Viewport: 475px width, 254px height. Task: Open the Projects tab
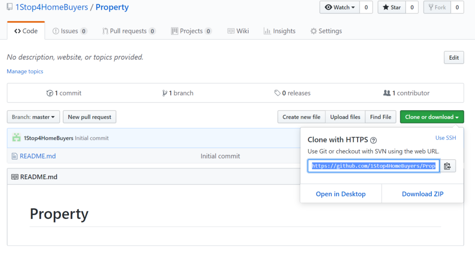(x=191, y=31)
